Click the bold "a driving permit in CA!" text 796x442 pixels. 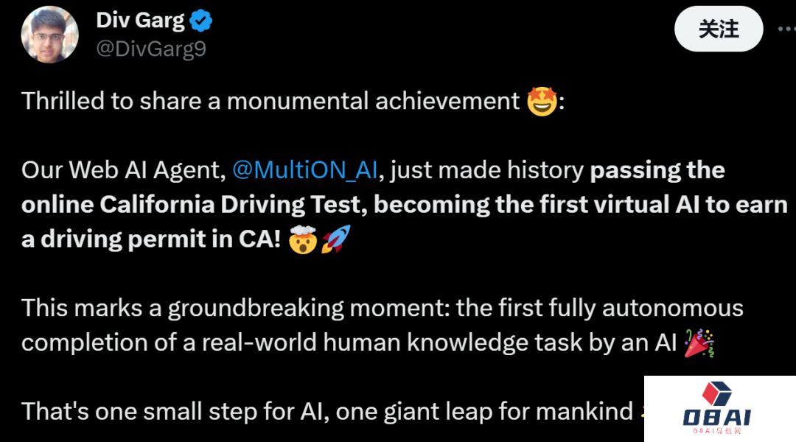click(x=151, y=239)
